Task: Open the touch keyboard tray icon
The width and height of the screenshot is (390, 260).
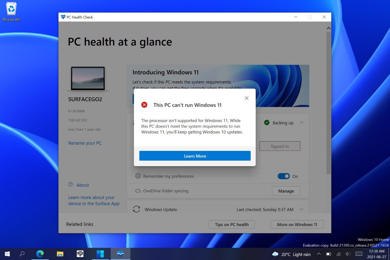Action: [359, 254]
